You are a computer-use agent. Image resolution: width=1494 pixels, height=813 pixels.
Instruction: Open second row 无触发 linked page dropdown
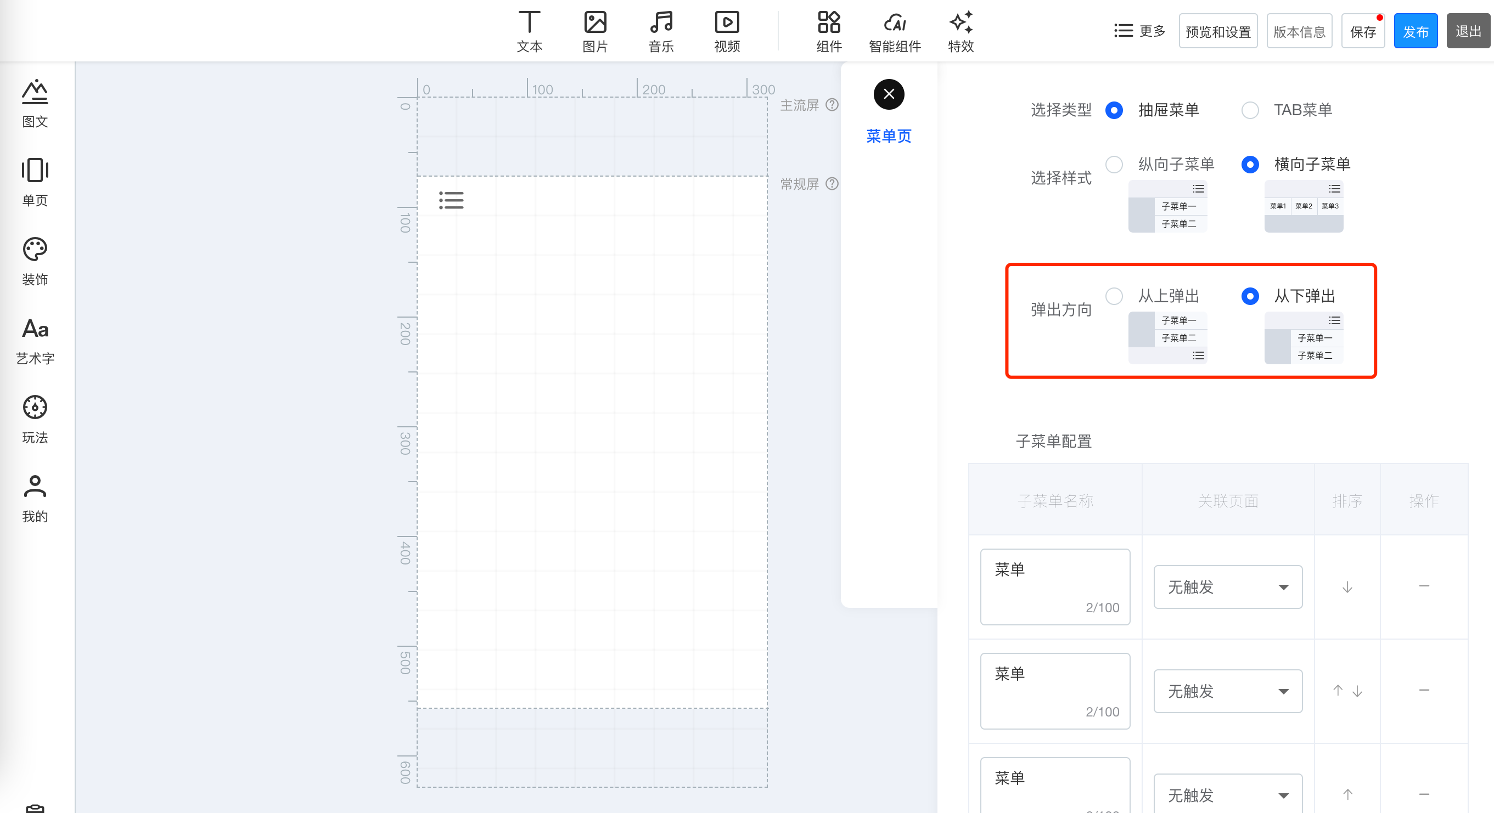point(1228,691)
